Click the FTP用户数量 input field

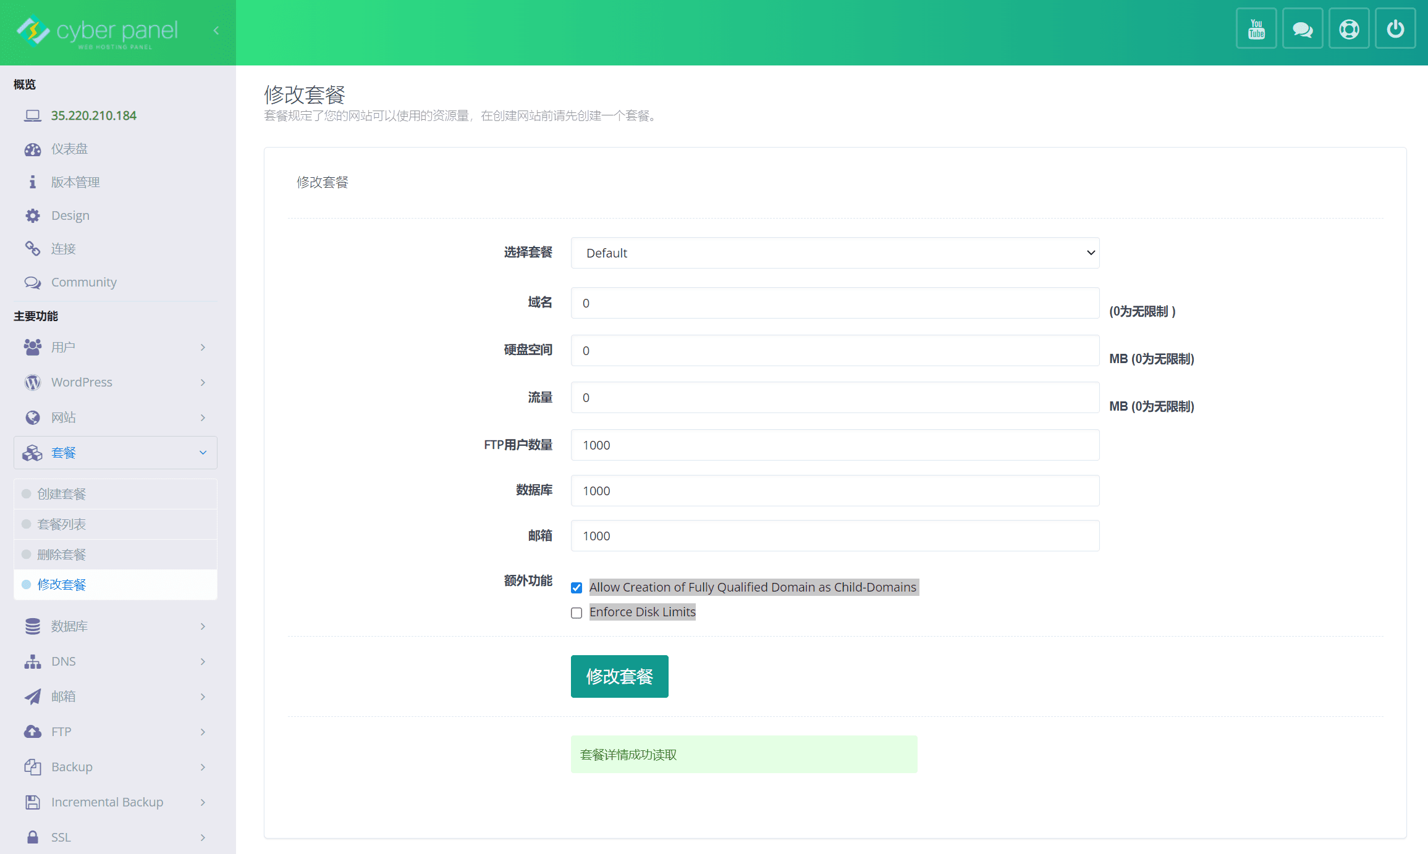point(835,445)
